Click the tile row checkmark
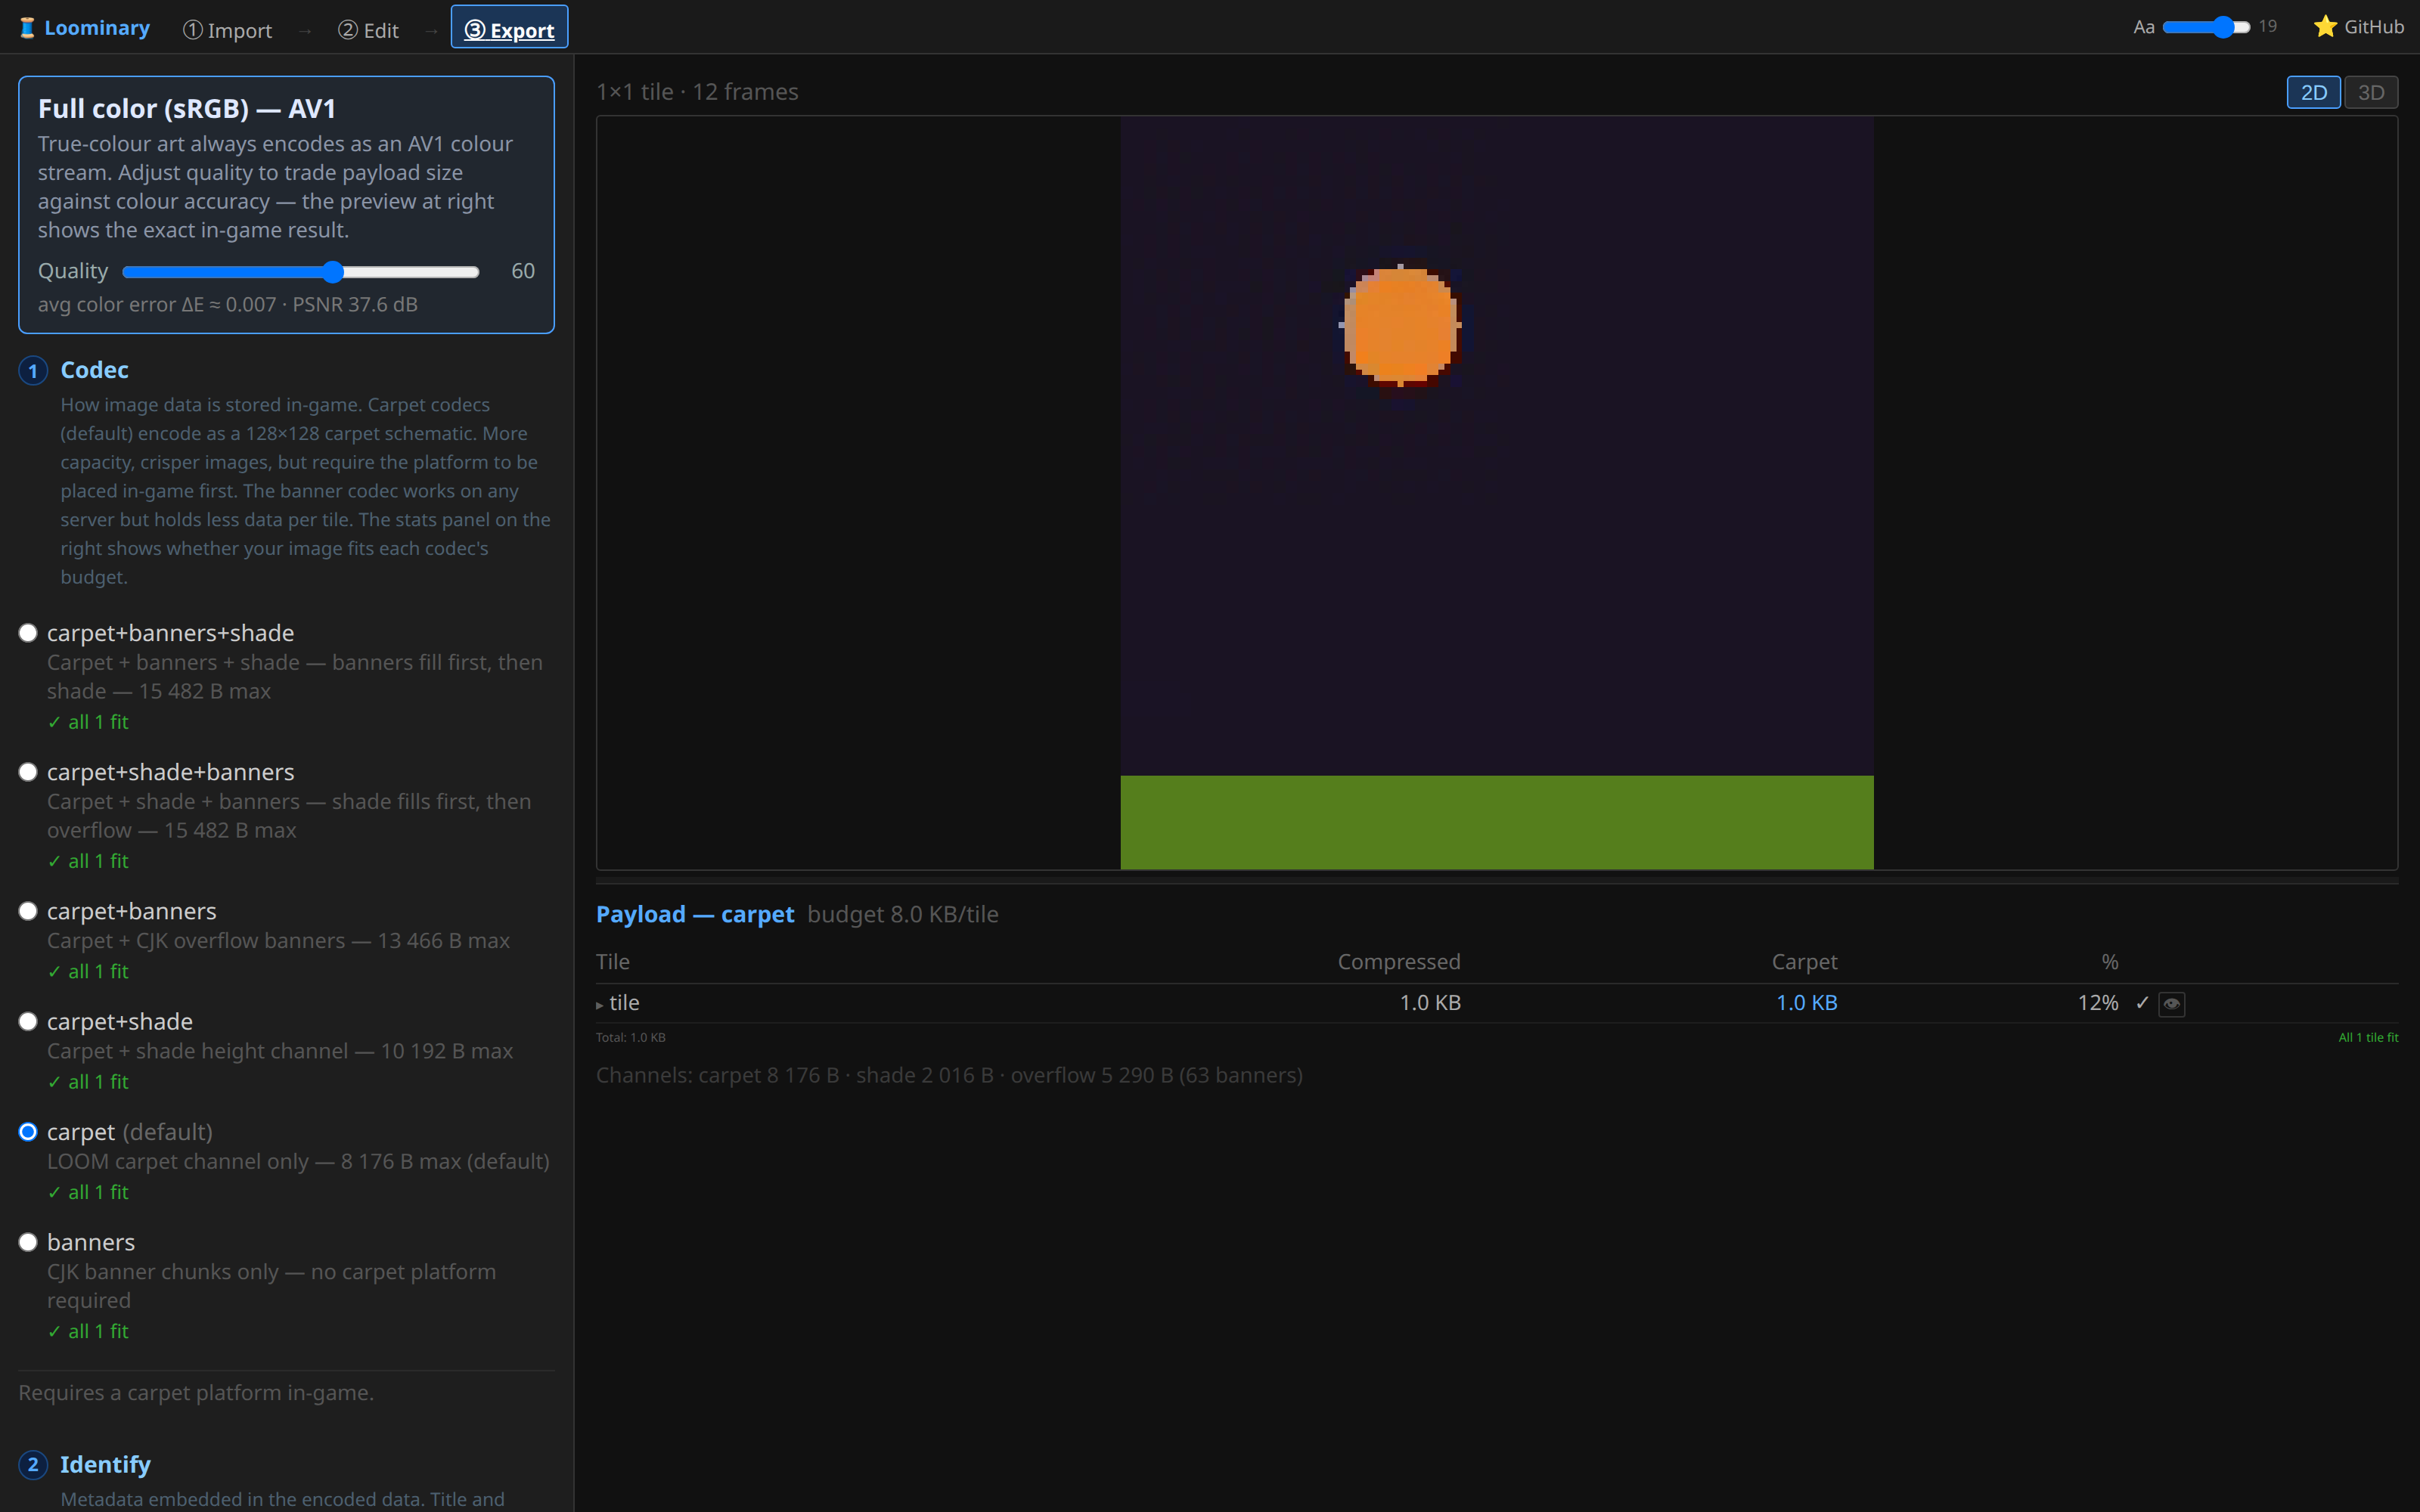Viewport: 2420px width, 1512px height. [x=2142, y=1003]
